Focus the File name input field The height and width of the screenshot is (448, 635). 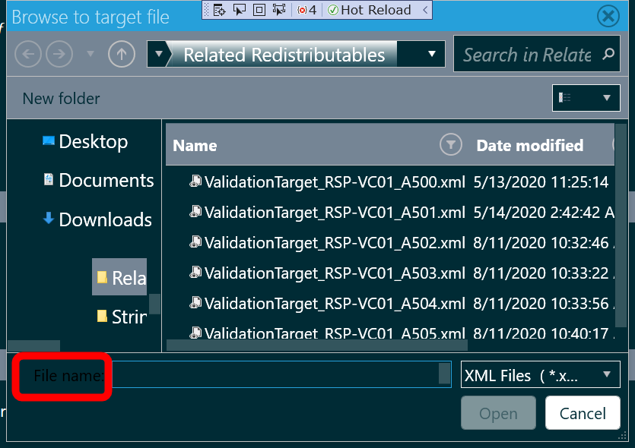click(281, 374)
